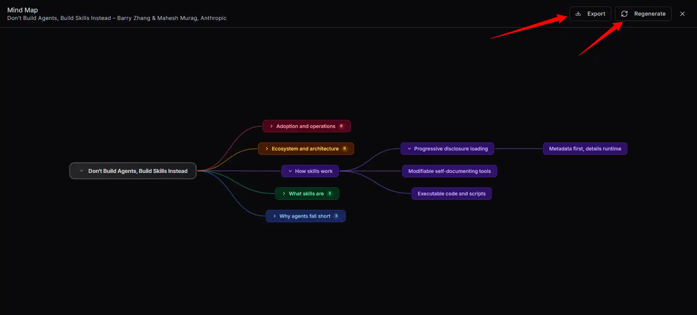Select the Don't Build Agents, Build Skills Instead label
Viewport: 697px width, 315px height.
138,171
